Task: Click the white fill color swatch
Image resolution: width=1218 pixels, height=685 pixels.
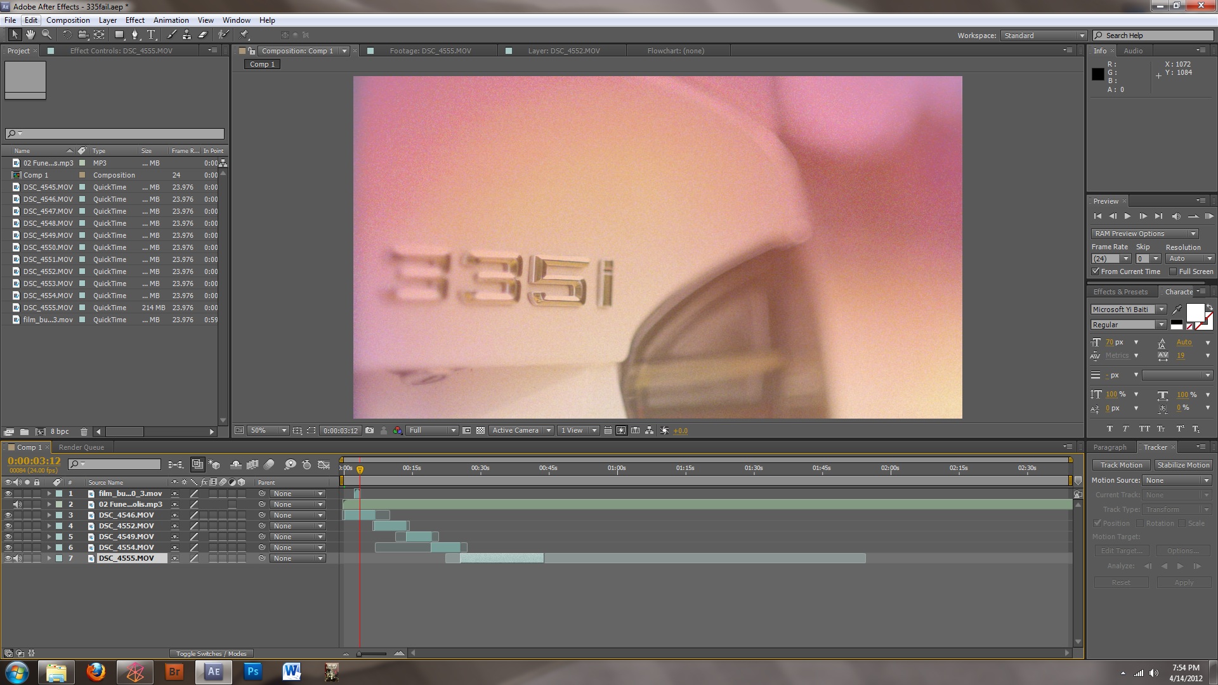Action: click(1195, 313)
